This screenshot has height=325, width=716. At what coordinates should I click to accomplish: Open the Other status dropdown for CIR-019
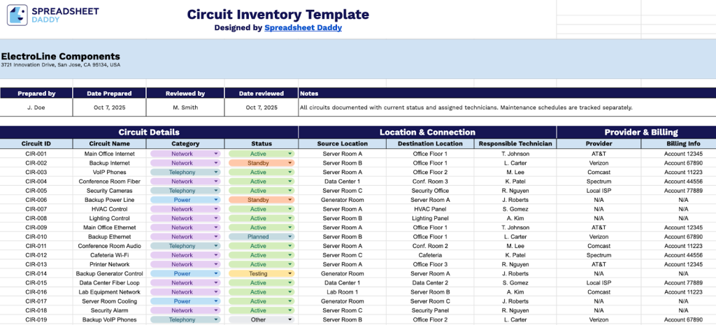coord(291,319)
